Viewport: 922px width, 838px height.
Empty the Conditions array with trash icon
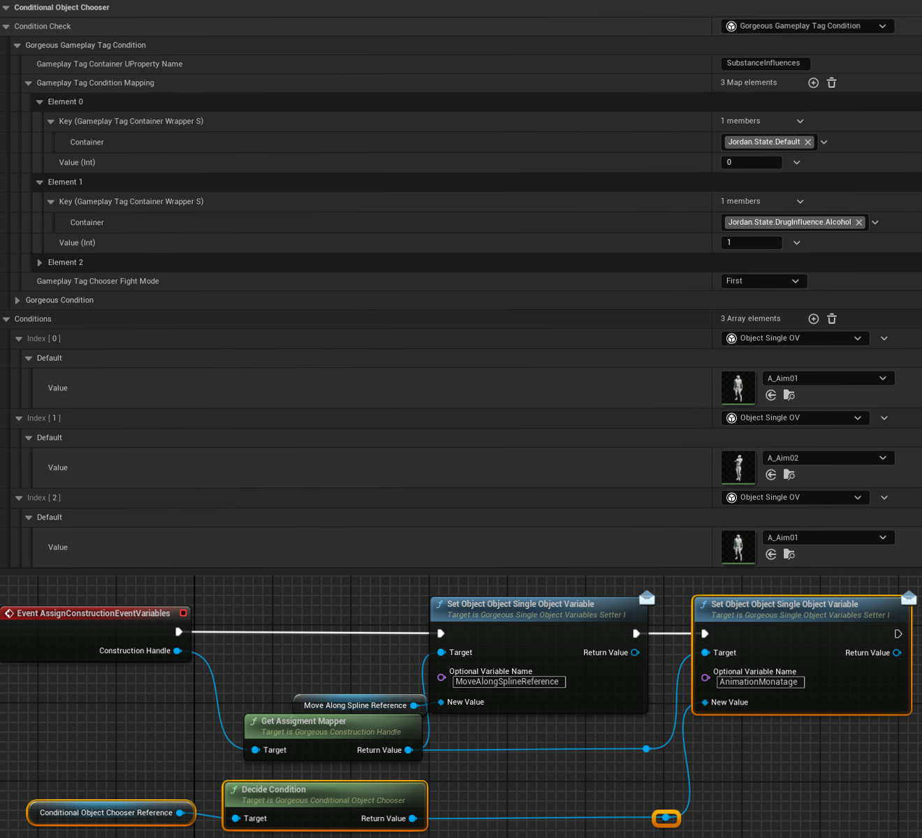831,319
